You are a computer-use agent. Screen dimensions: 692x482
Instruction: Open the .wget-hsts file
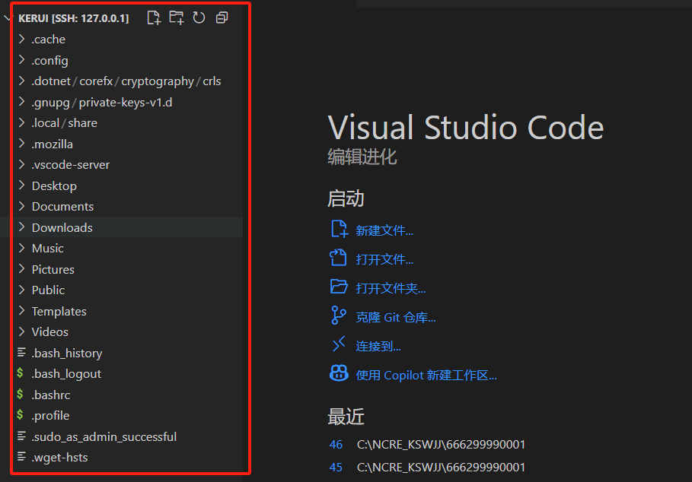tap(59, 458)
